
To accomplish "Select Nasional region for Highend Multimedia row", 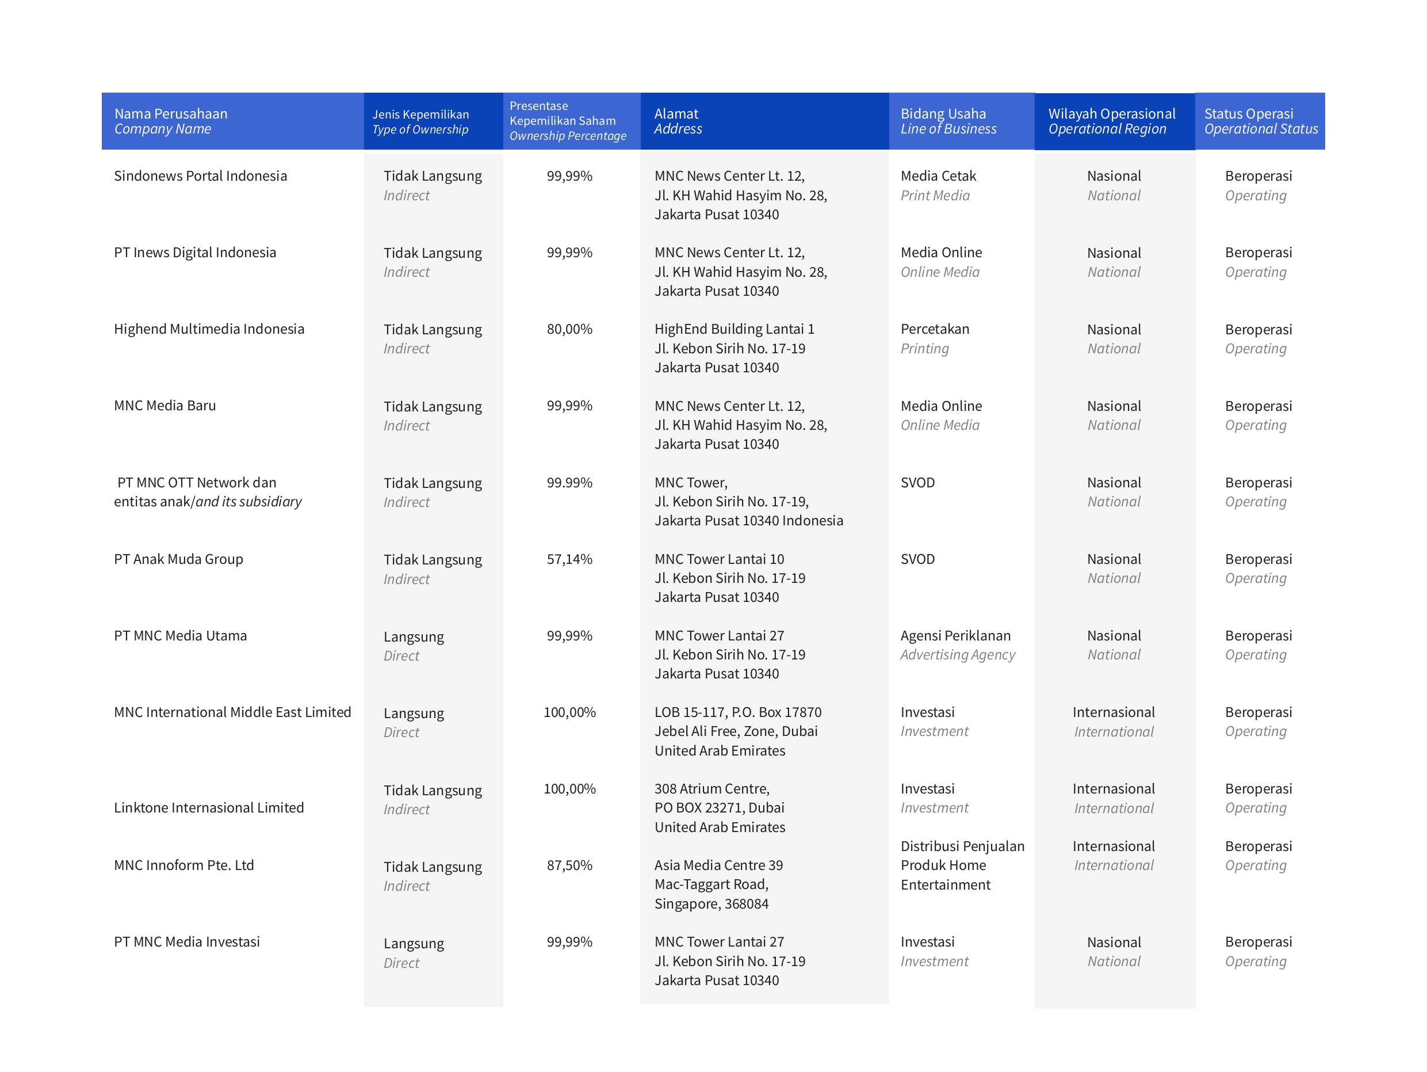I will click(x=1114, y=330).
